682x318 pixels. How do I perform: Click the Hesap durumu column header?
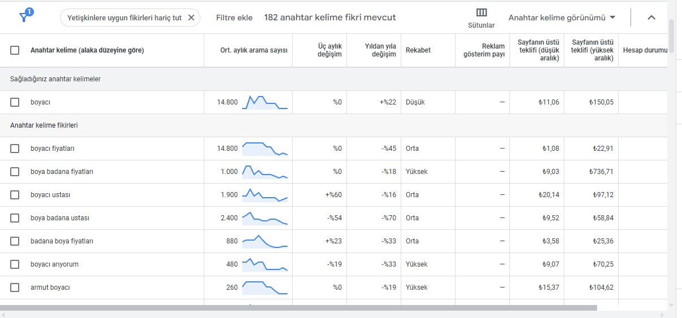645,50
